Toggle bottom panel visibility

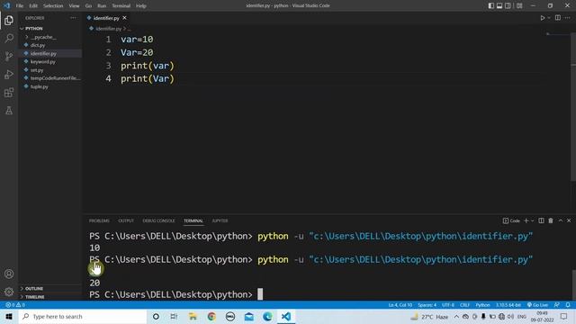point(499,5)
